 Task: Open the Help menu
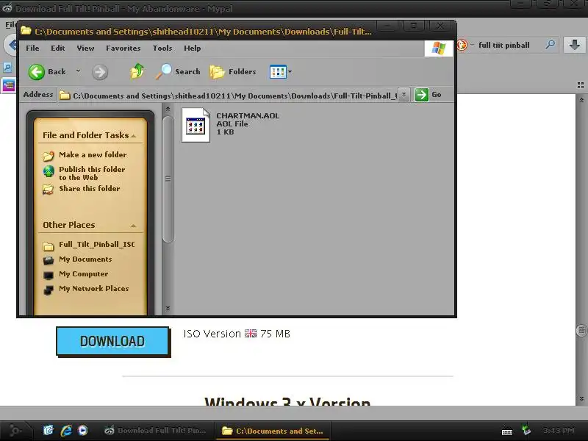[x=193, y=48]
